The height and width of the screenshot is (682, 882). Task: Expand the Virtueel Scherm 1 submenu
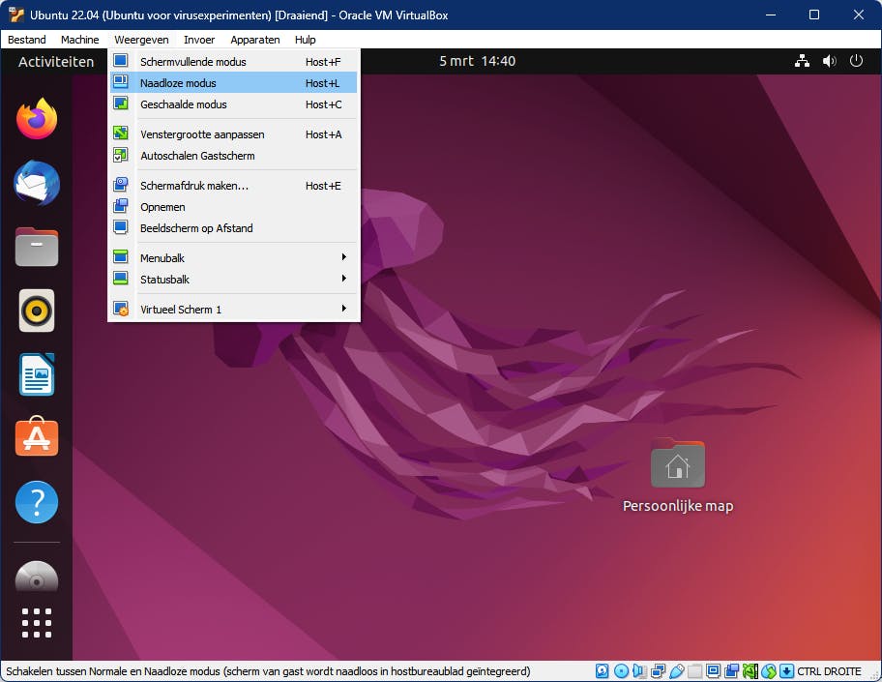pyautogui.click(x=234, y=309)
